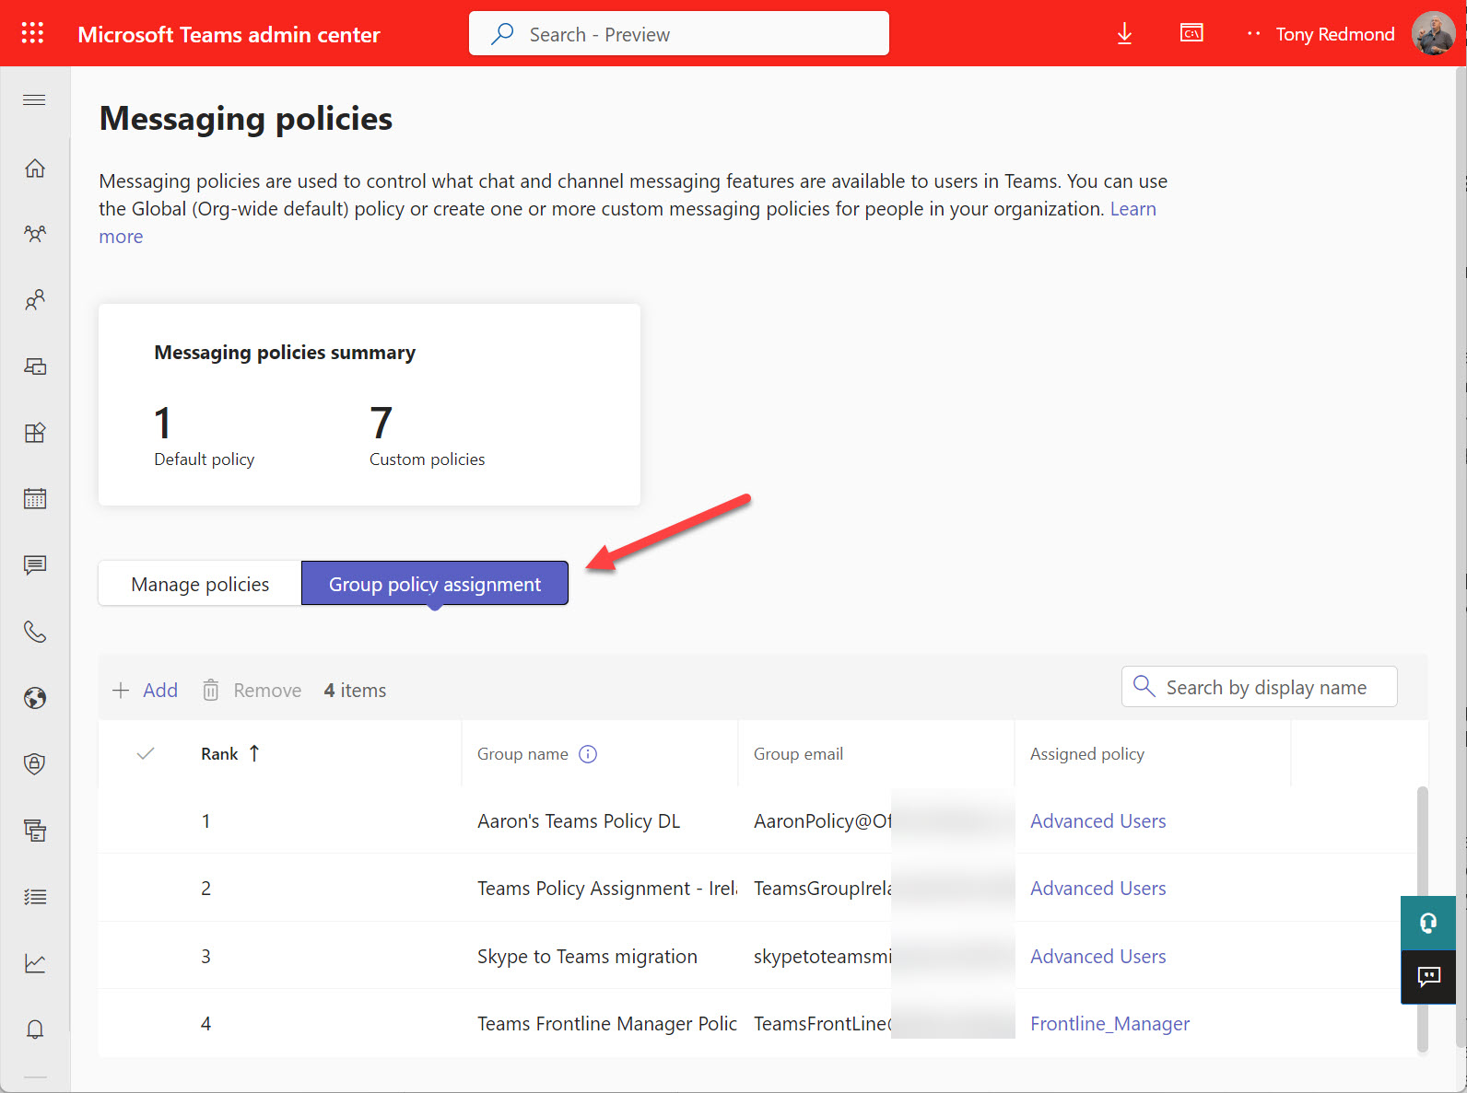Screen dimensions: 1467x1093
Task: Open the Enhanced encryption shield icon in sidebar
Action: point(35,764)
